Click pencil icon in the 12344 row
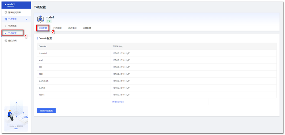The image size is (285, 135). point(128,95)
